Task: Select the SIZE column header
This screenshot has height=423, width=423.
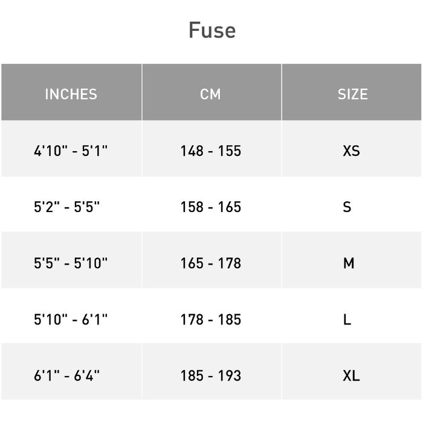Action: (352, 94)
